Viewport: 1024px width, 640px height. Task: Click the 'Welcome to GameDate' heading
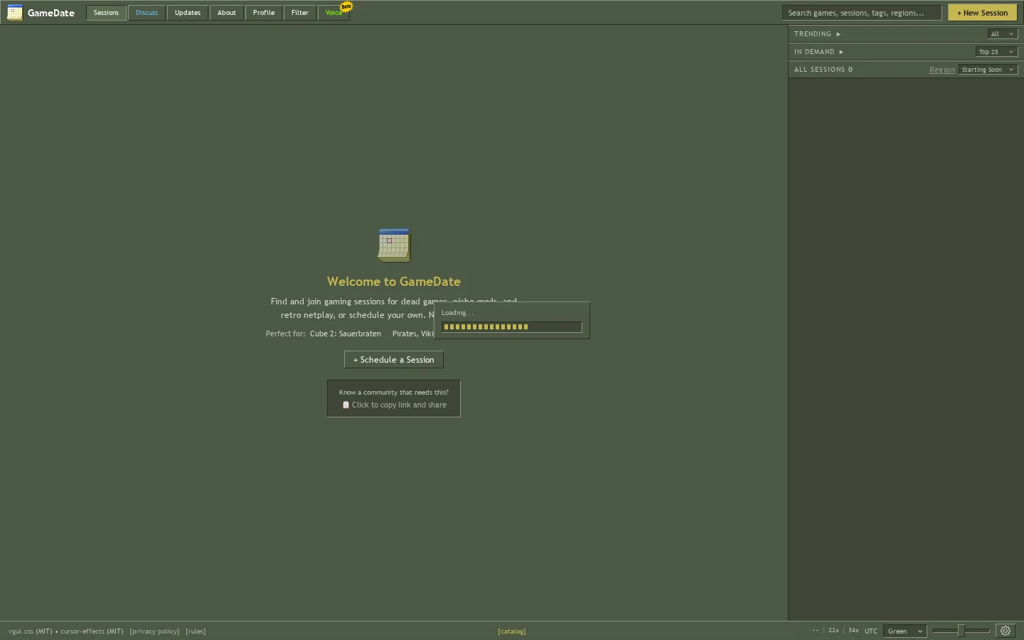394,282
